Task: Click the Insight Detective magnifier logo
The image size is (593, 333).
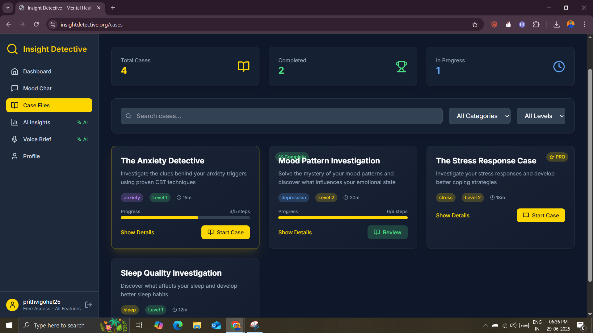Action: pos(12,49)
